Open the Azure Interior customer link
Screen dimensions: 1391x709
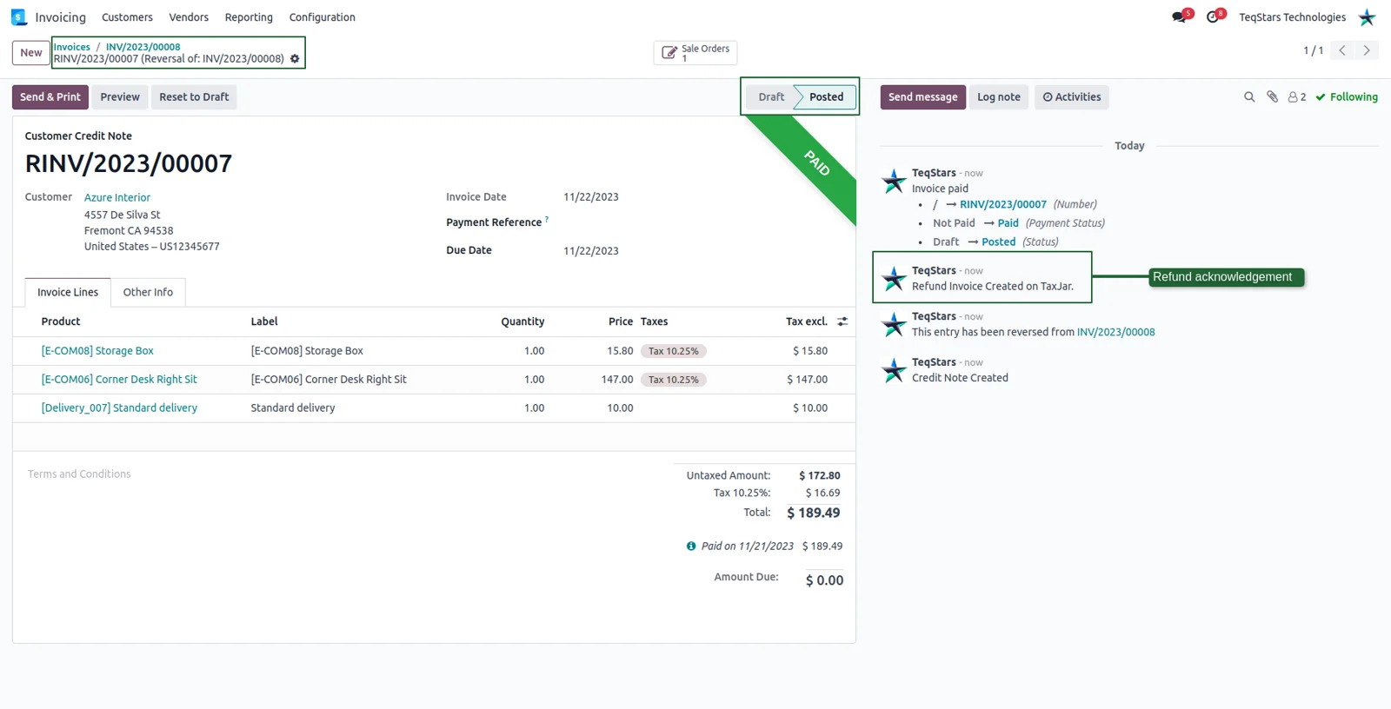pos(117,197)
